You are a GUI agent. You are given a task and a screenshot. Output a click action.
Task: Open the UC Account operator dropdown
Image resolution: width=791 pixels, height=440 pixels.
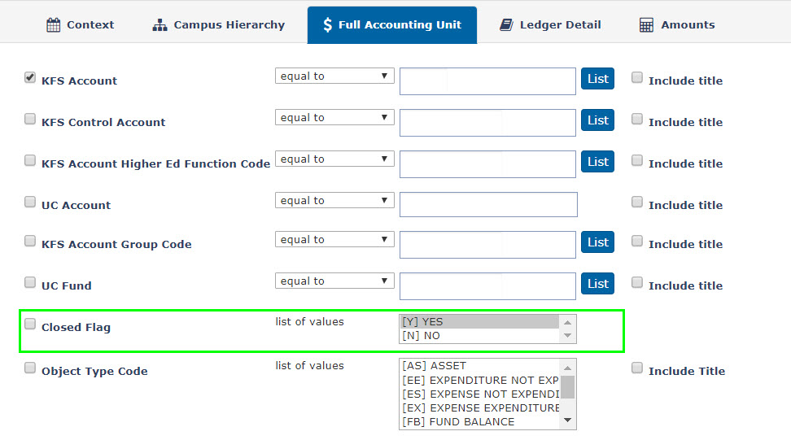click(334, 201)
